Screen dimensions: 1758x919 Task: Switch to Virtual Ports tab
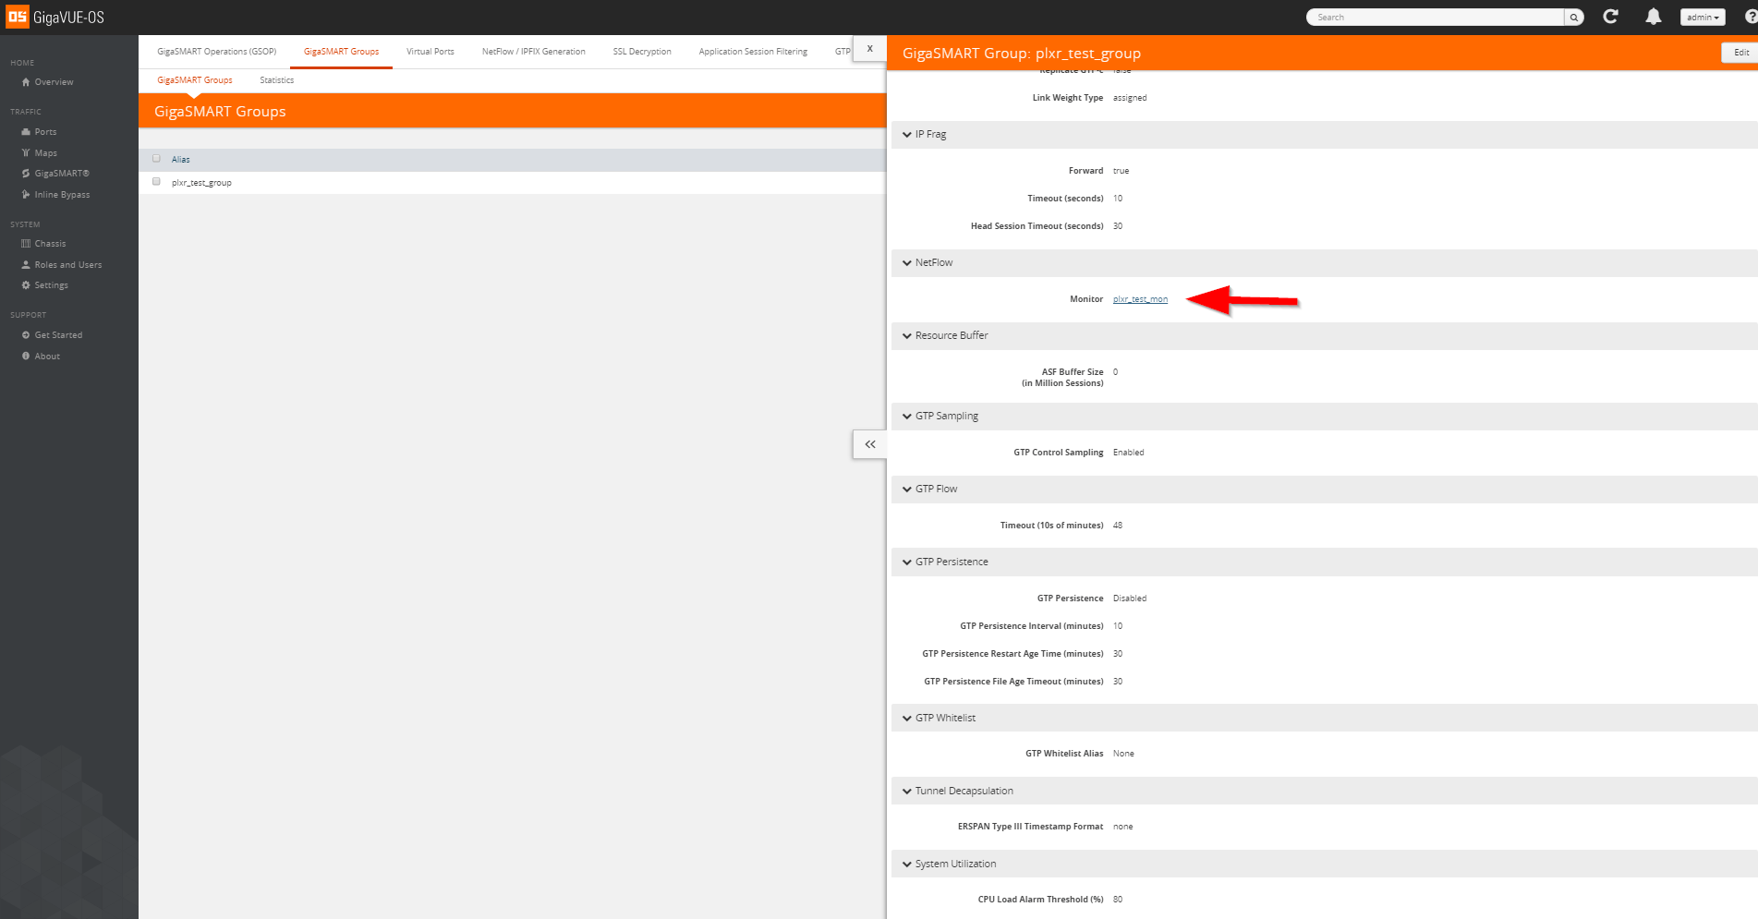pos(430,52)
